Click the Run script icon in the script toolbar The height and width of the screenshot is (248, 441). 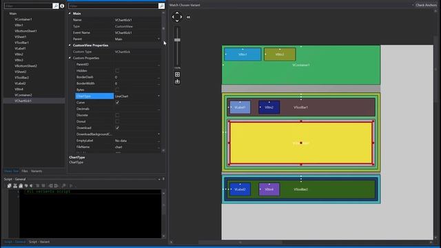71,185
